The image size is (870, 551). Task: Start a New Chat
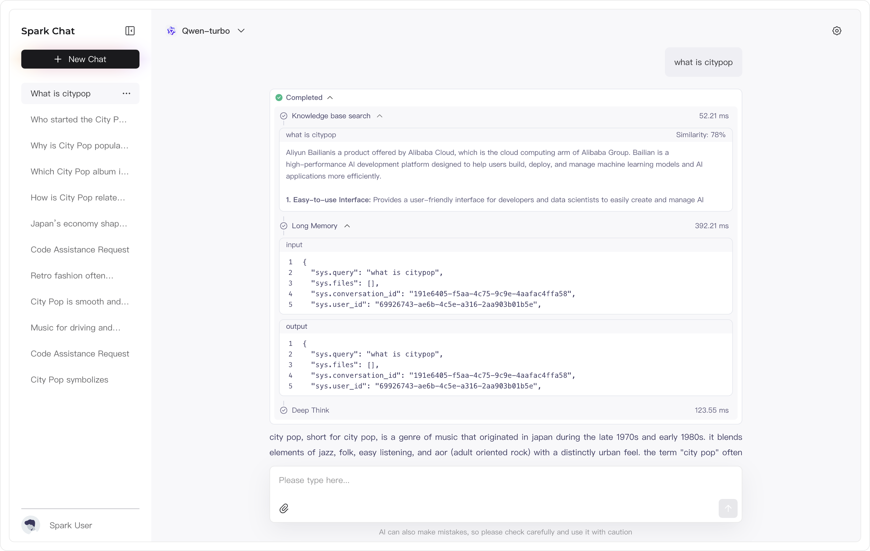tap(80, 59)
